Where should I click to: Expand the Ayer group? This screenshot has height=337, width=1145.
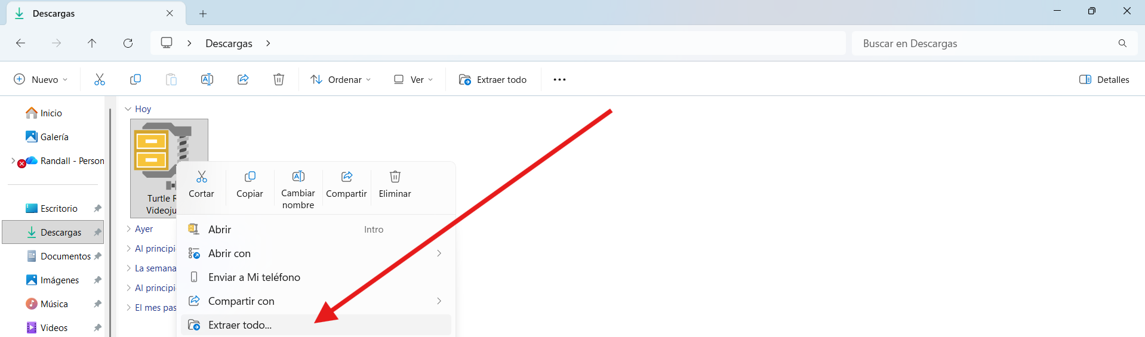128,229
